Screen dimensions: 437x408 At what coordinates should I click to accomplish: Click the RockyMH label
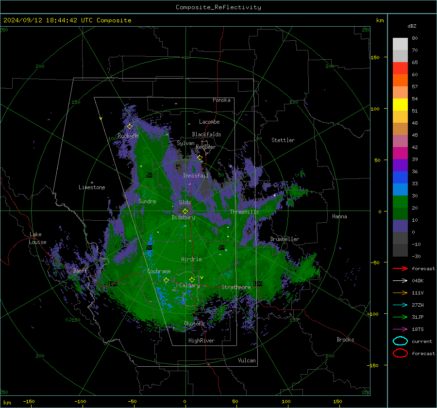(128, 136)
